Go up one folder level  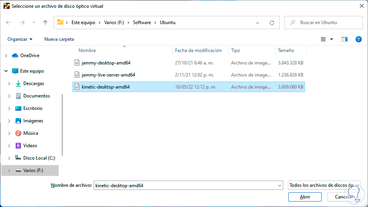[45, 23]
